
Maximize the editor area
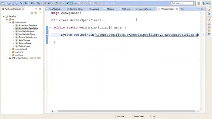[202, 9]
